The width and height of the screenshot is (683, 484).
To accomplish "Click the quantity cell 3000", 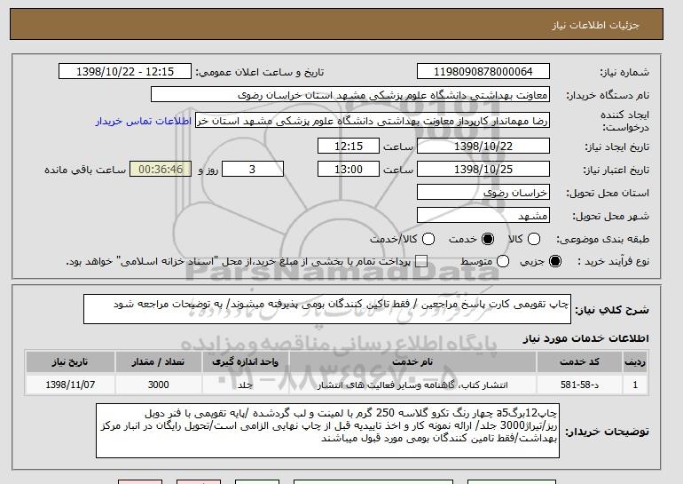I will point(158,385).
